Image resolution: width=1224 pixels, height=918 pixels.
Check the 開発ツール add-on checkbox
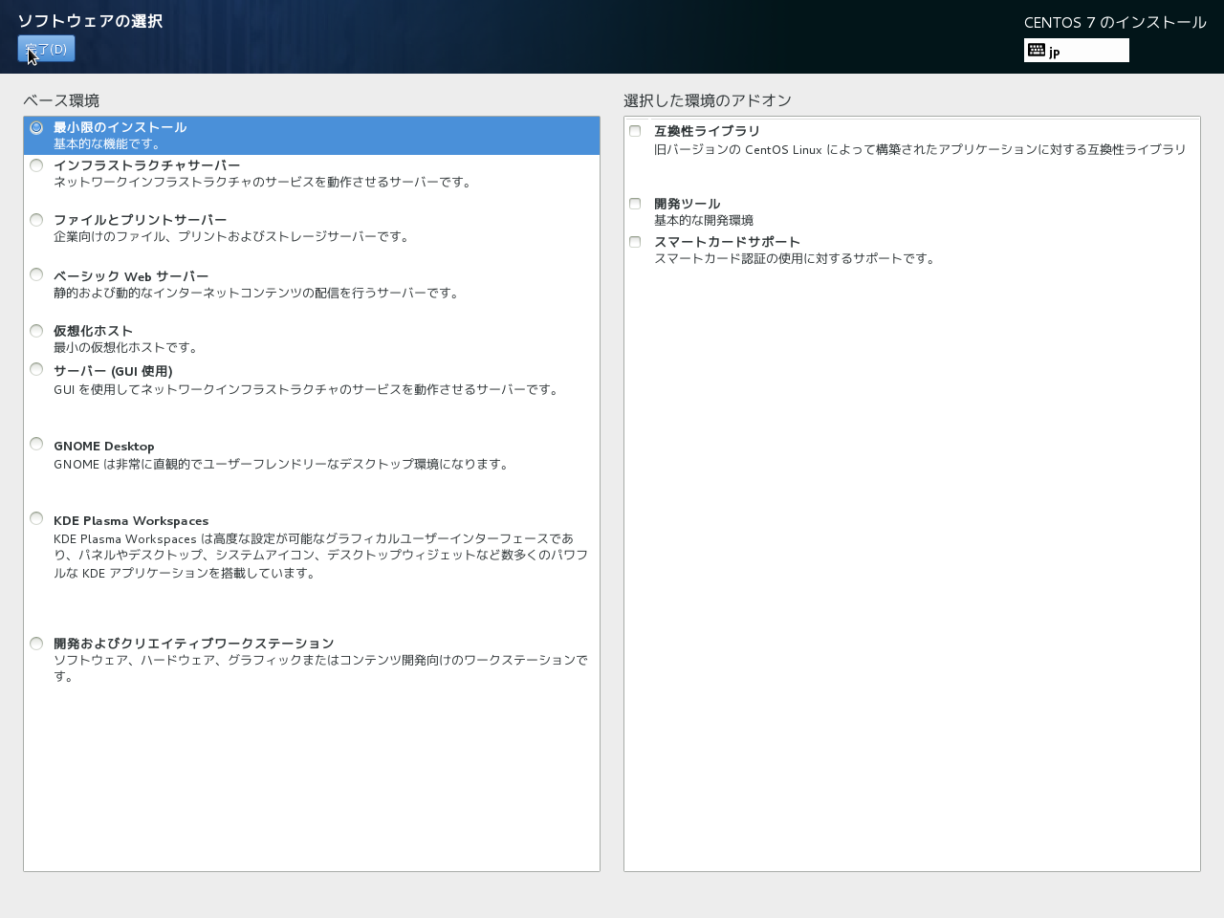pos(635,204)
